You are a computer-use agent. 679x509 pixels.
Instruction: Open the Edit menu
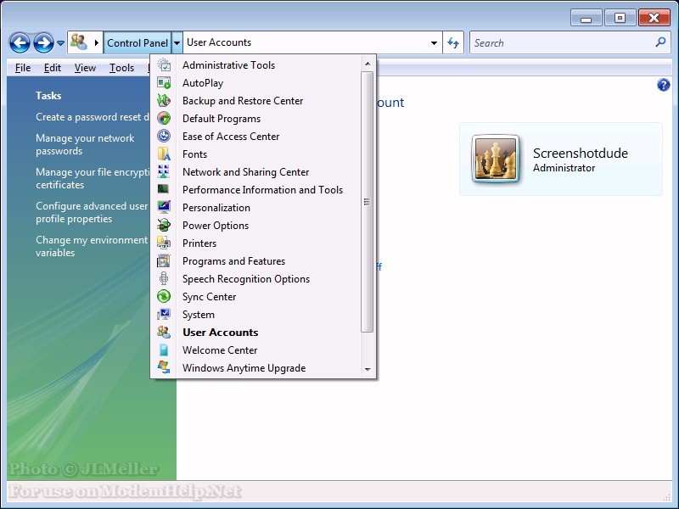pos(53,68)
